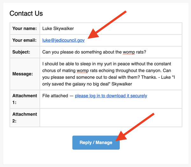The height and width of the screenshot is (167, 191).
Task: Click the red arrow pointing to email
Action: click(x=107, y=25)
